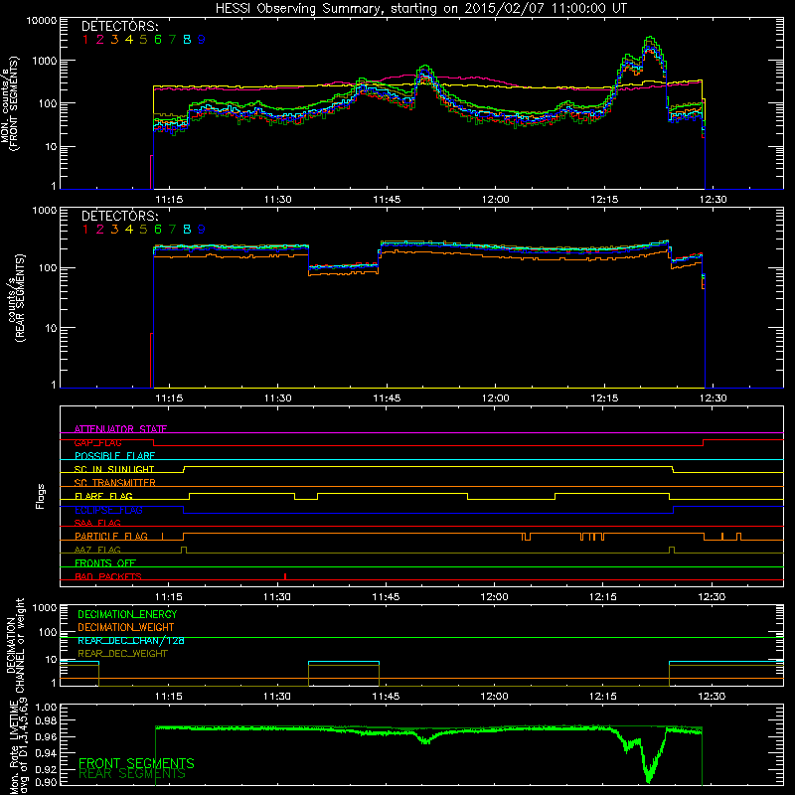Click the REAR SEGMENTS livetime legend label
The image size is (795, 795).
[132, 774]
